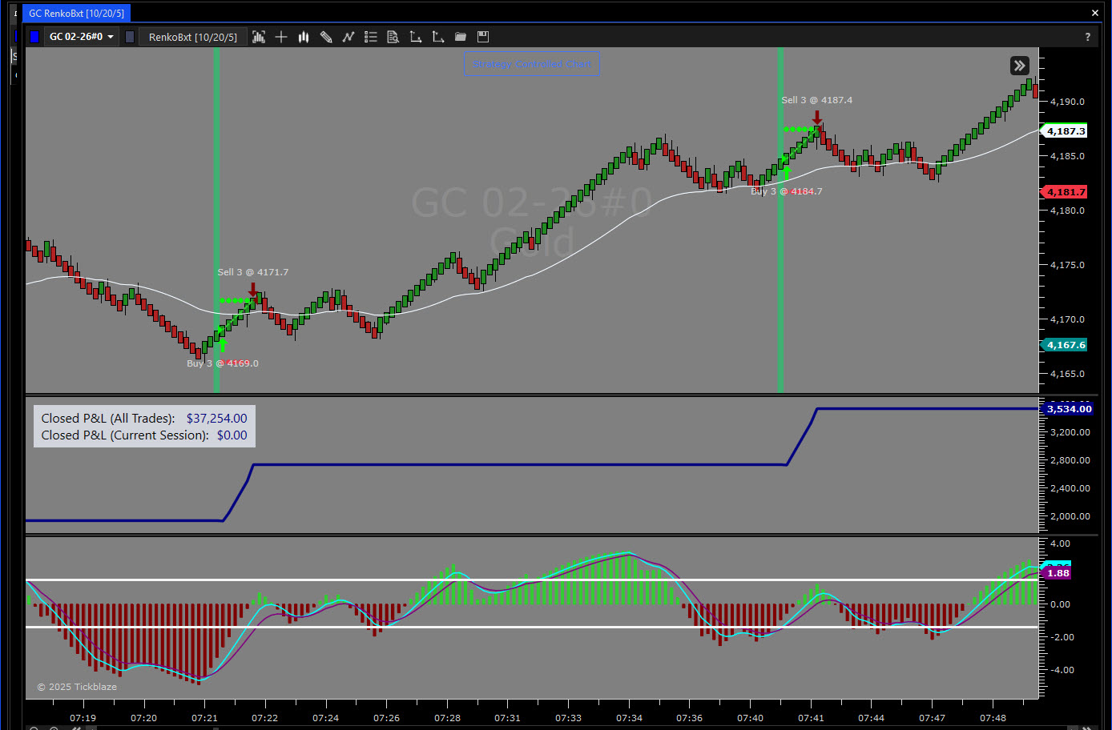The width and height of the screenshot is (1112, 730).
Task: Click the open folder icon
Action: 461,37
